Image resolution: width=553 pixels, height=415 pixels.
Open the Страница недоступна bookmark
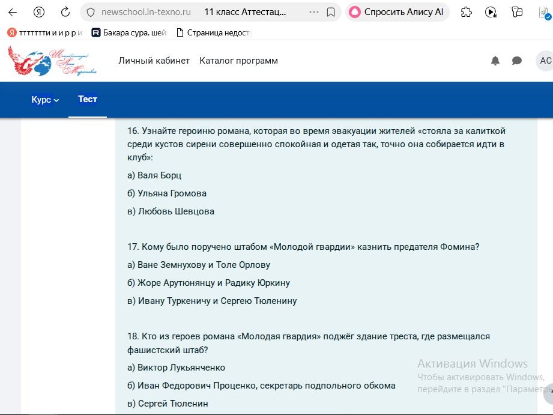[x=214, y=33]
